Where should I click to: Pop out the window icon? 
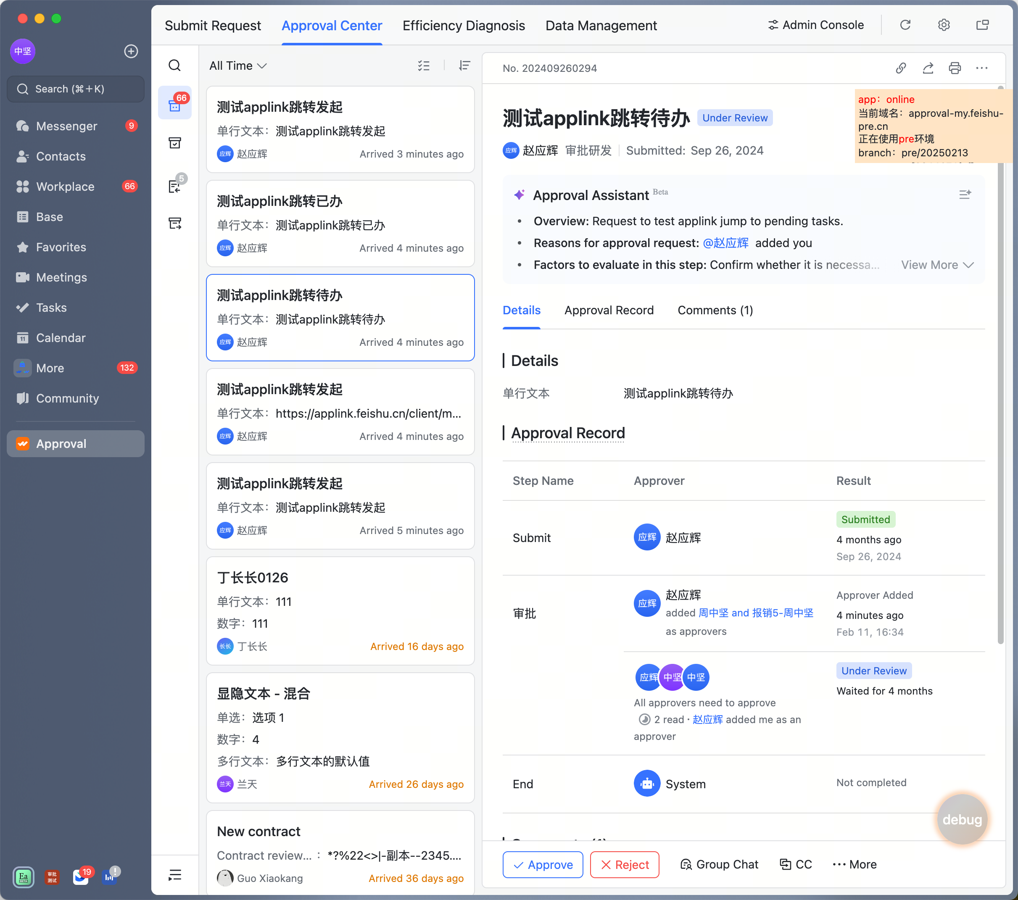[983, 25]
